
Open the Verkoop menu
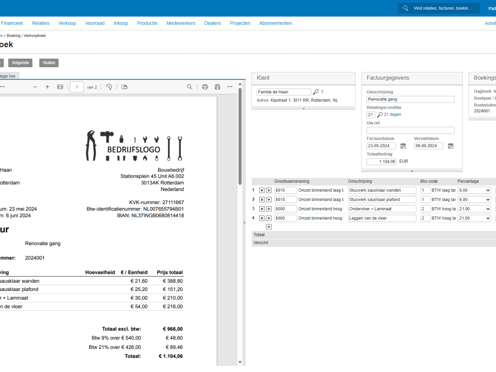[67, 23]
